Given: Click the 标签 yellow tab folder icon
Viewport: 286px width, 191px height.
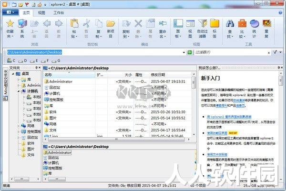Looking at the screenshot, I should (x=214, y=24).
